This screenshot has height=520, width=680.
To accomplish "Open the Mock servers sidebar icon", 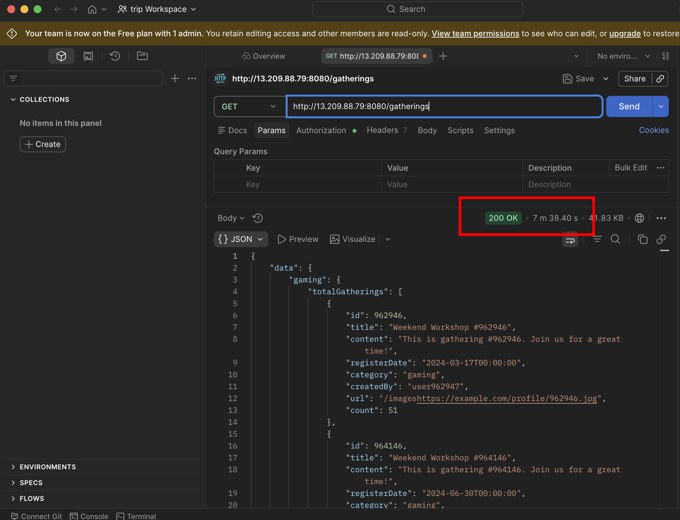I will [88, 56].
